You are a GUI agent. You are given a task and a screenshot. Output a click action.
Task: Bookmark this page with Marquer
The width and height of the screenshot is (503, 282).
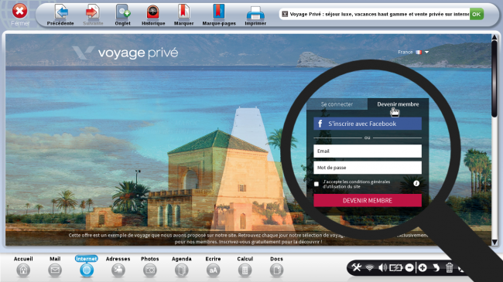tap(183, 15)
